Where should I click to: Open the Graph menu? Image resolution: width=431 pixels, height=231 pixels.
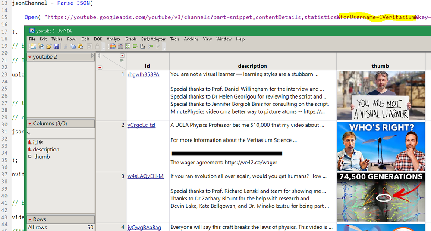pos(131,39)
